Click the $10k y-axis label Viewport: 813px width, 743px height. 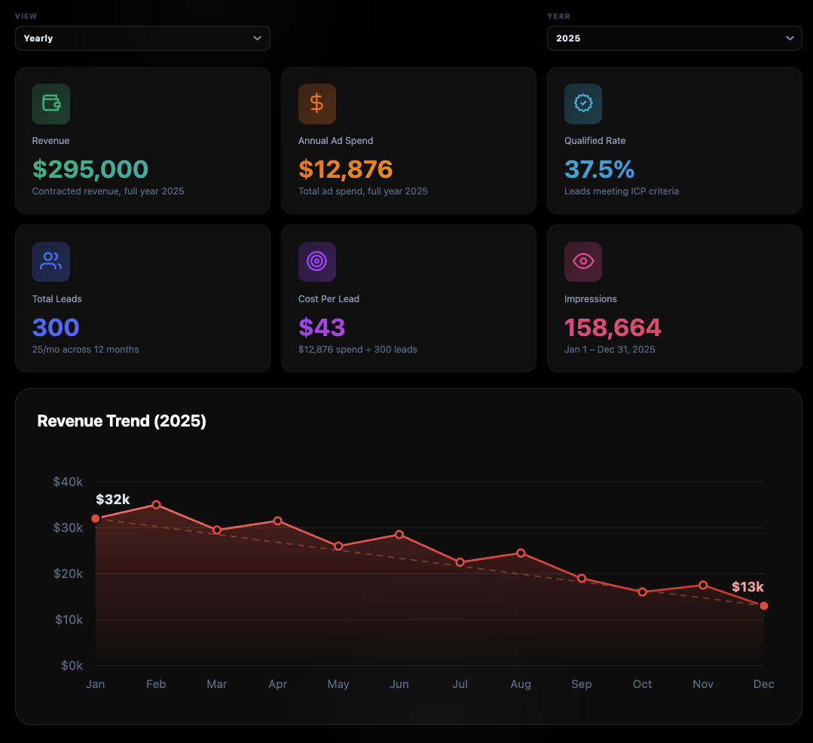tap(69, 619)
